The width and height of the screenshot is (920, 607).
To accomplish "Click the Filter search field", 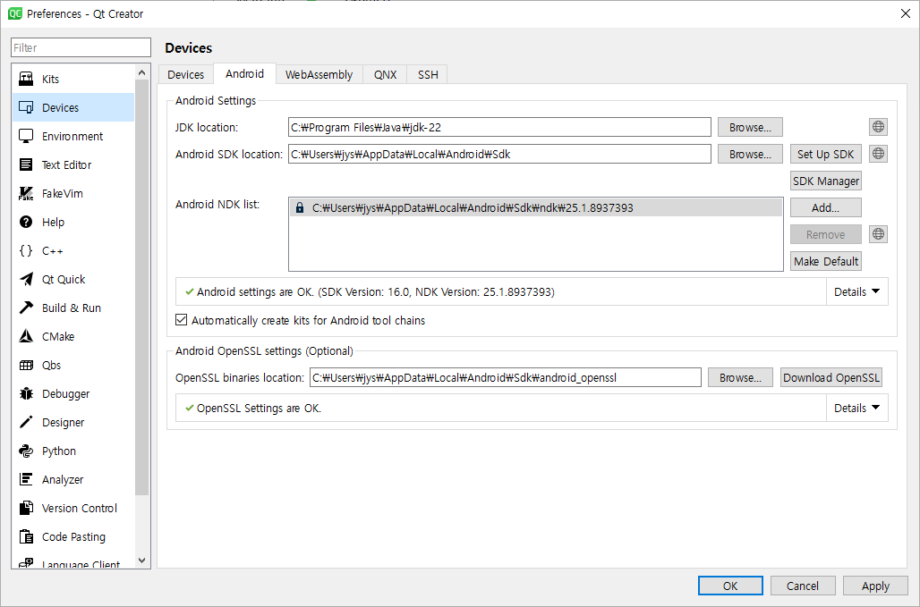I will click(81, 47).
